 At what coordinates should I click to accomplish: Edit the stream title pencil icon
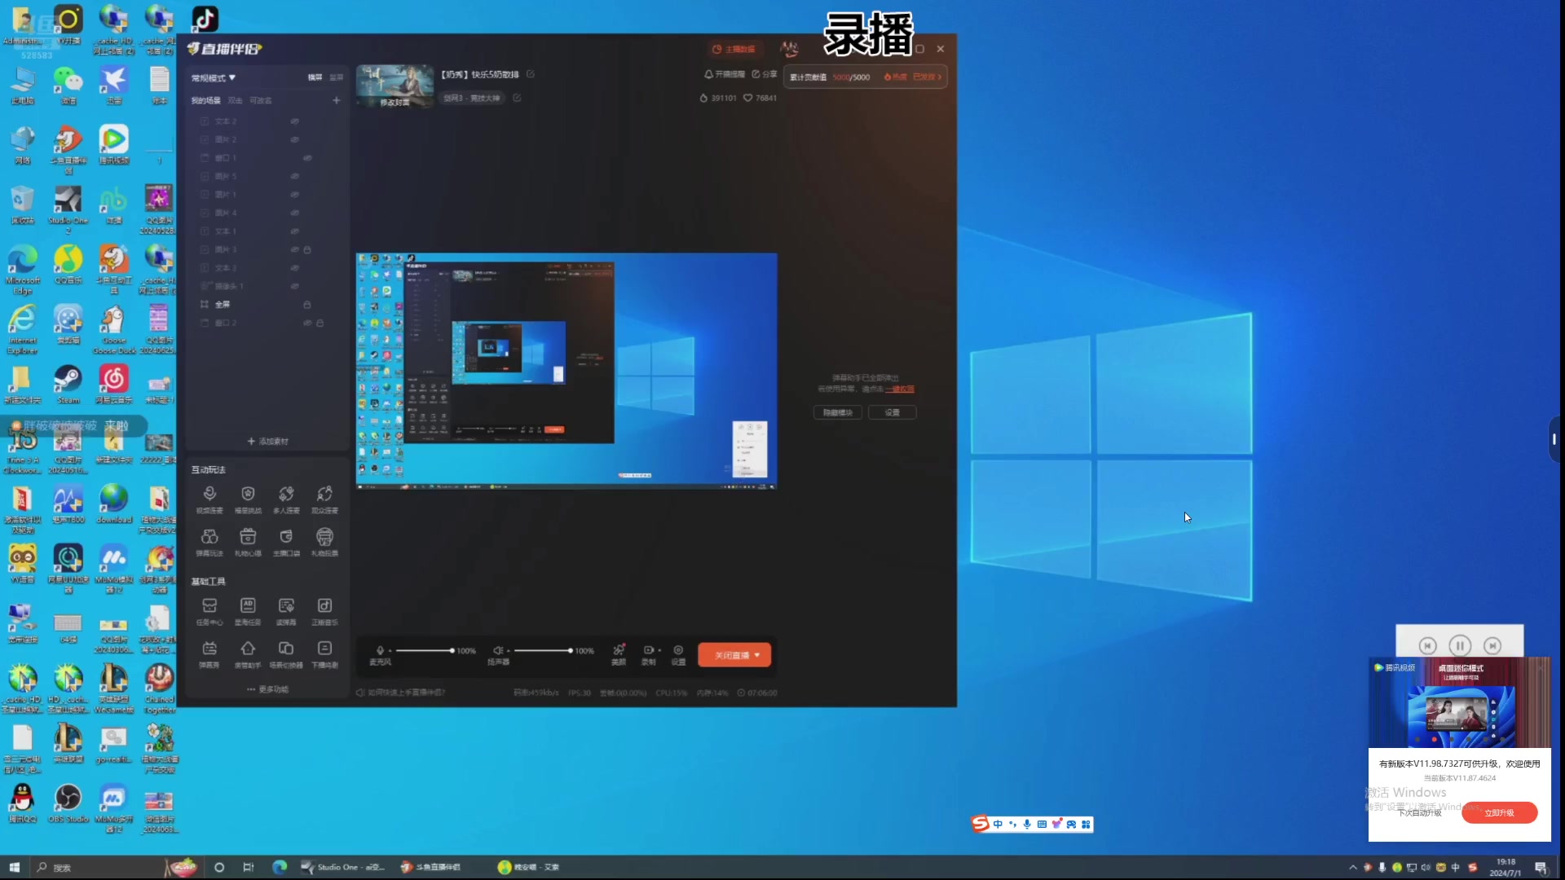(531, 74)
